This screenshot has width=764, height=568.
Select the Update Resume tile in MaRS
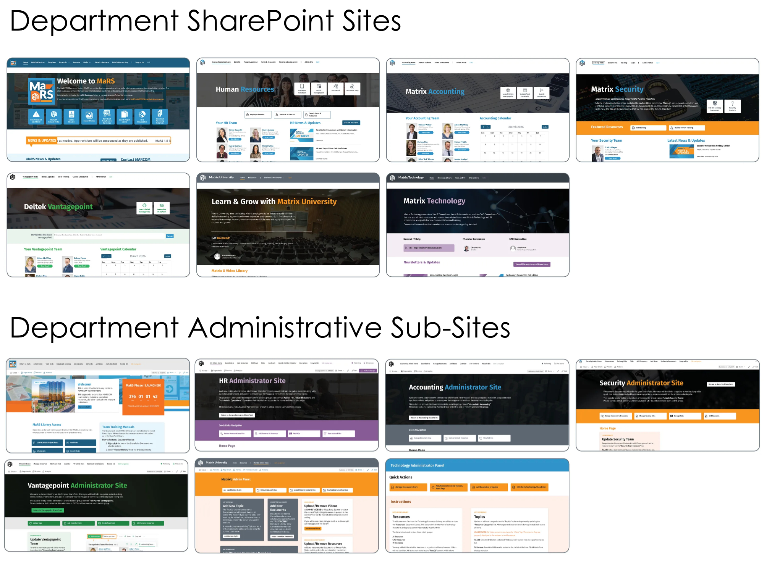[71, 116]
